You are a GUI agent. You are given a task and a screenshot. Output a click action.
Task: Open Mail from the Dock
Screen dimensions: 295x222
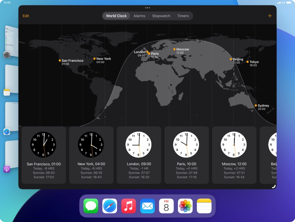[x=147, y=205]
